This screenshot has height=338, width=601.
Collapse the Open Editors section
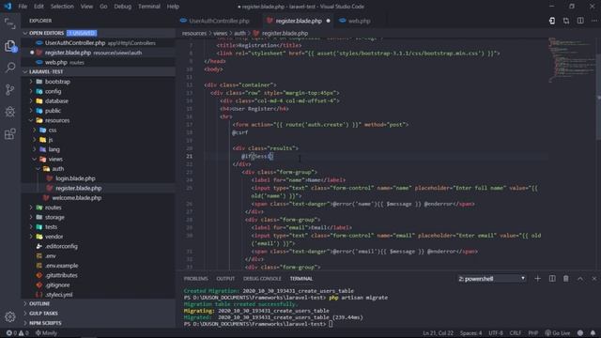tap(99, 33)
